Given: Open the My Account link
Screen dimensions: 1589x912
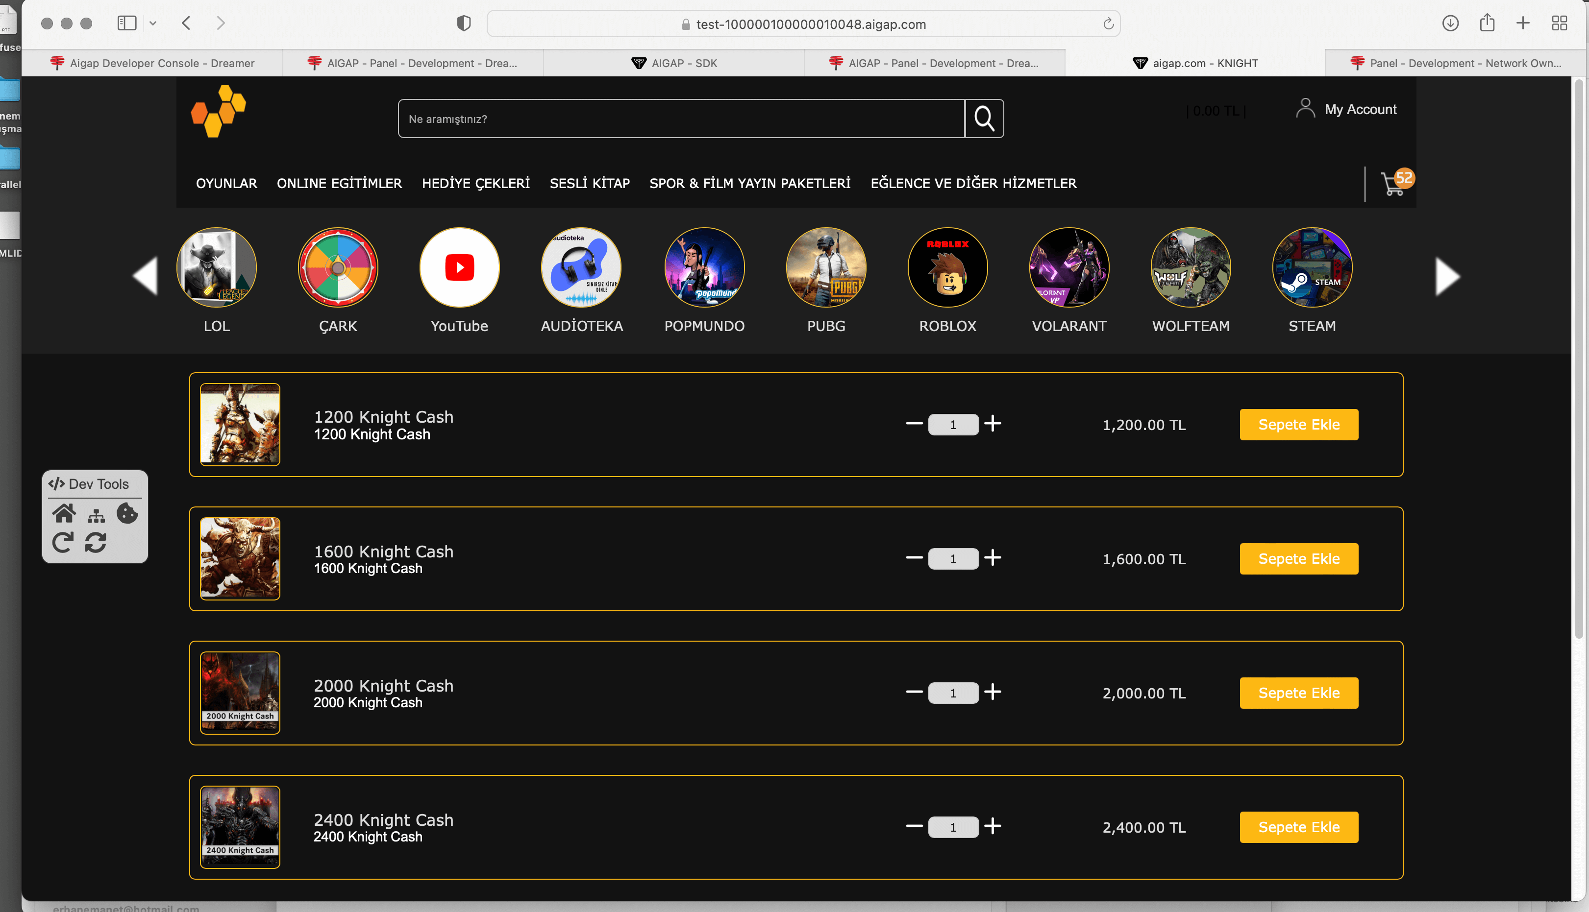Looking at the screenshot, I should point(1360,109).
